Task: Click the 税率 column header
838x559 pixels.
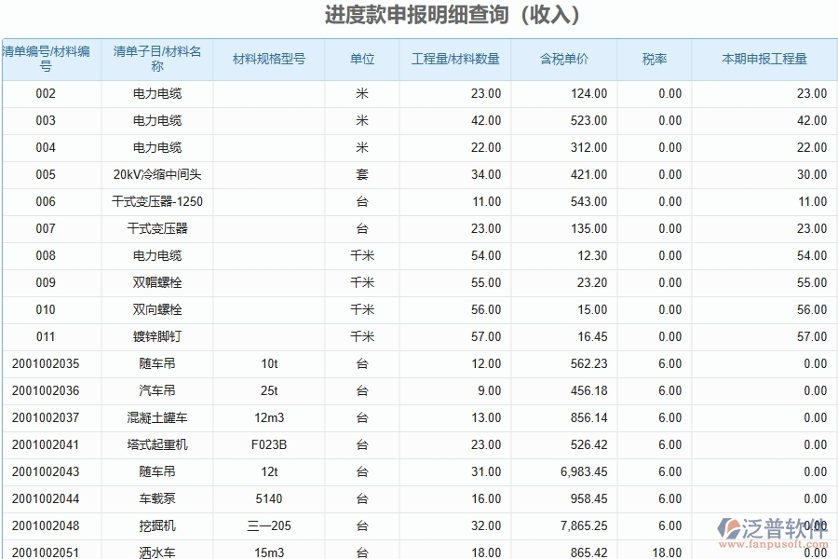Action: [655, 58]
